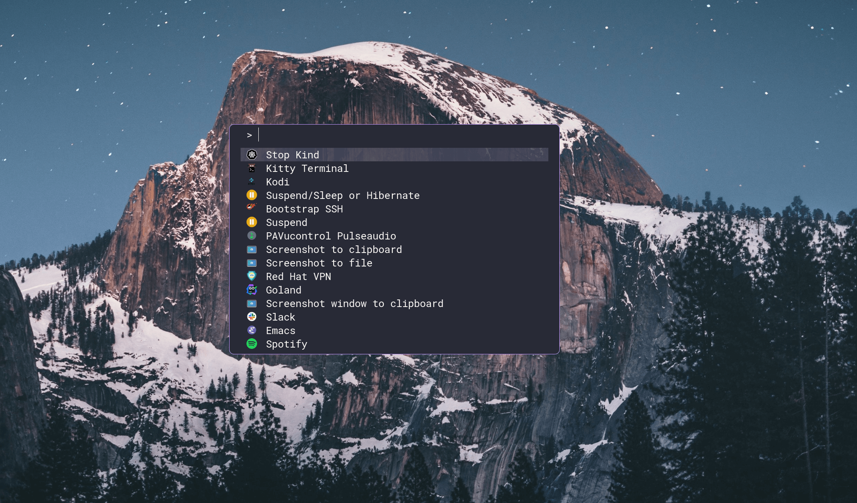The width and height of the screenshot is (857, 503).
Task: Choose Suspend/Sleep or Hibernate entry
Action: pos(342,196)
